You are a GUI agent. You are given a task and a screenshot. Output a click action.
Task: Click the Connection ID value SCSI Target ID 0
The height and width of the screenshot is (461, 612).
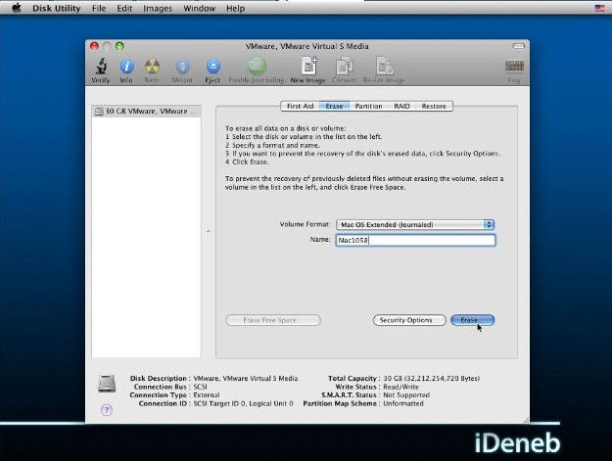[x=243, y=403]
